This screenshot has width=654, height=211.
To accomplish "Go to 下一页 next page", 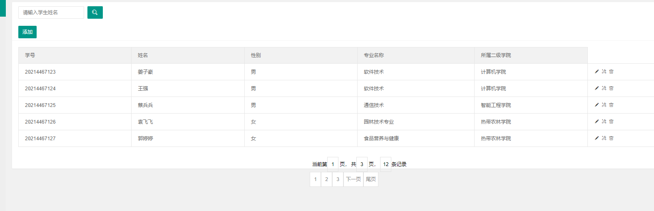I will pos(353,179).
